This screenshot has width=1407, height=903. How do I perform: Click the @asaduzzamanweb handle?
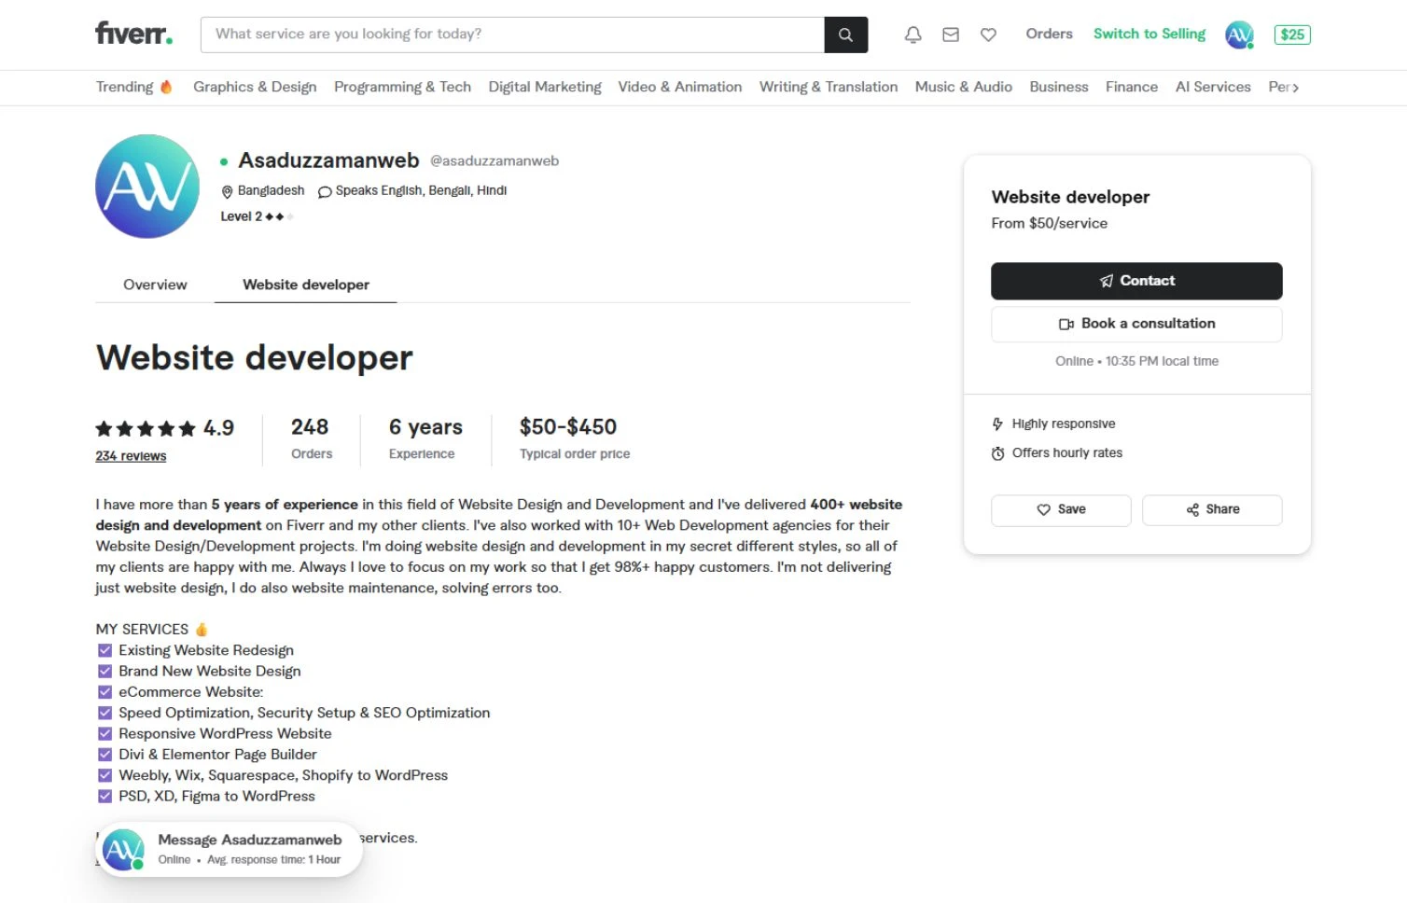tap(495, 160)
